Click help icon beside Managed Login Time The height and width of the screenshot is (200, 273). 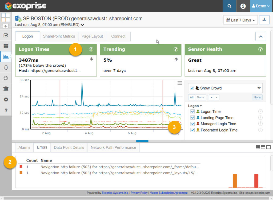click(260, 124)
